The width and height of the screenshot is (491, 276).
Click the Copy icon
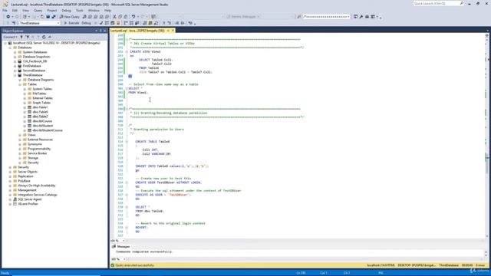[x=120, y=17]
